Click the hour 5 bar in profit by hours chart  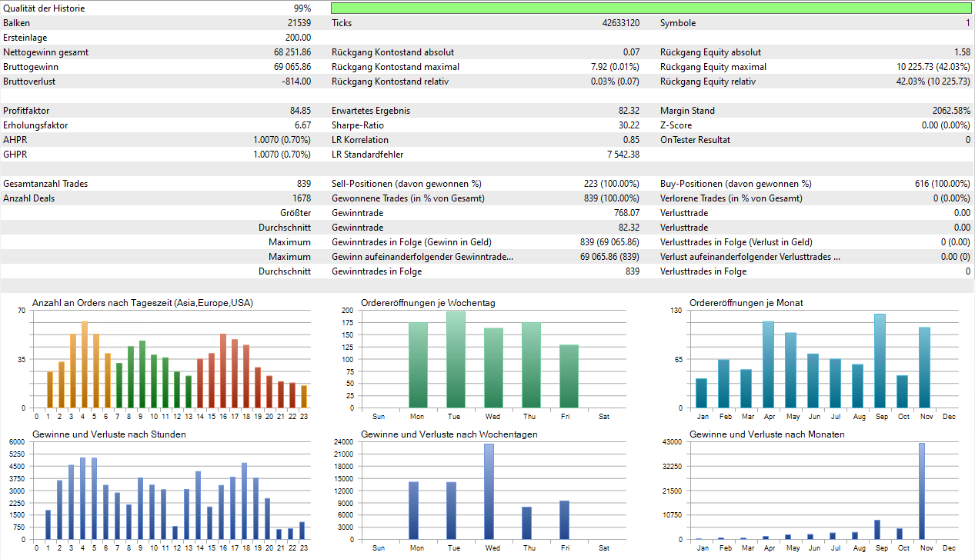(94, 498)
